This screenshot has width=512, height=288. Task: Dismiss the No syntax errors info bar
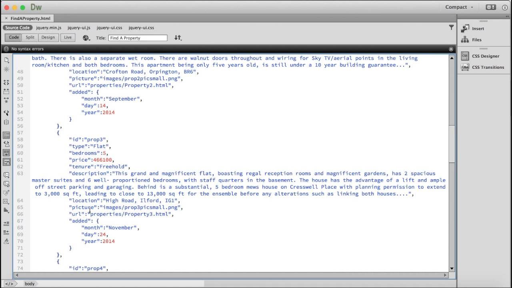(x=451, y=49)
